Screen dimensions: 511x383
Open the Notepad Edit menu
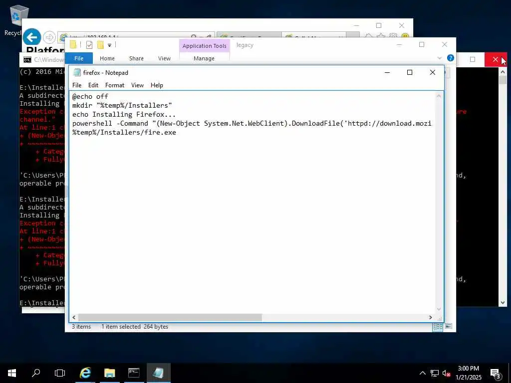click(x=93, y=85)
